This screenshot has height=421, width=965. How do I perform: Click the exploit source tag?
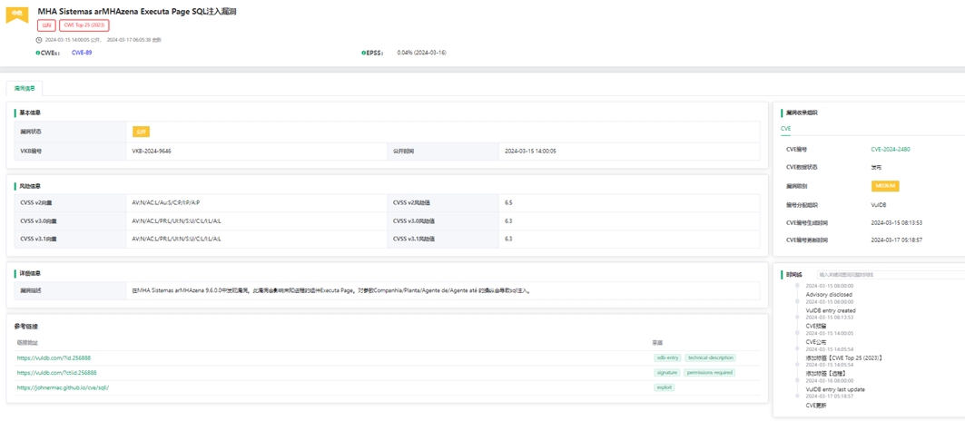point(664,387)
